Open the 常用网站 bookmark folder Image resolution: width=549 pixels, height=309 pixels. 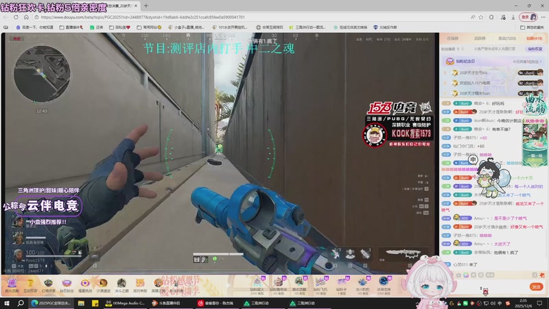coord(149,27)
